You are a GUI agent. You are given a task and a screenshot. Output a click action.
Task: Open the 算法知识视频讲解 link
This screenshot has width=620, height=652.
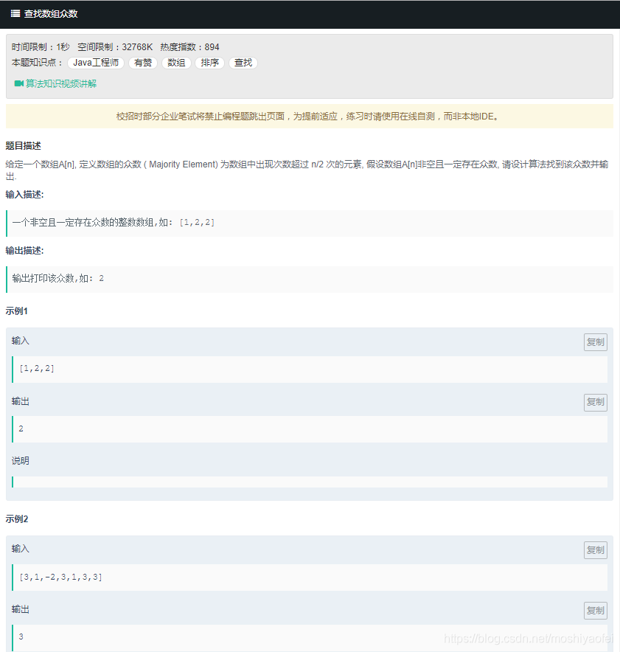[61, 83]
